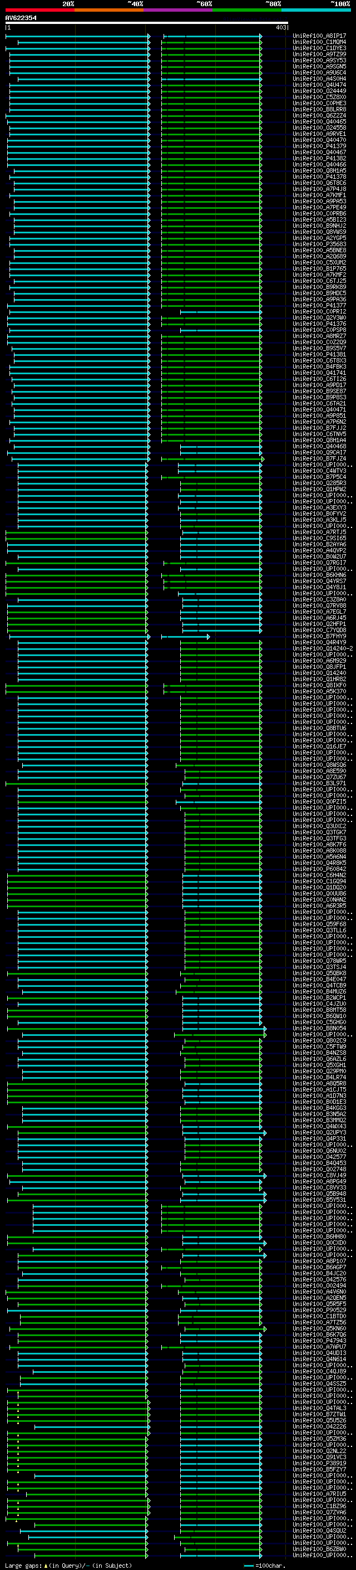Image resolution: width=356 pixels, height=1570 pixels.
Task: Select hit UniRef100_A9TZ99
Action: click(x=319, y=54)
